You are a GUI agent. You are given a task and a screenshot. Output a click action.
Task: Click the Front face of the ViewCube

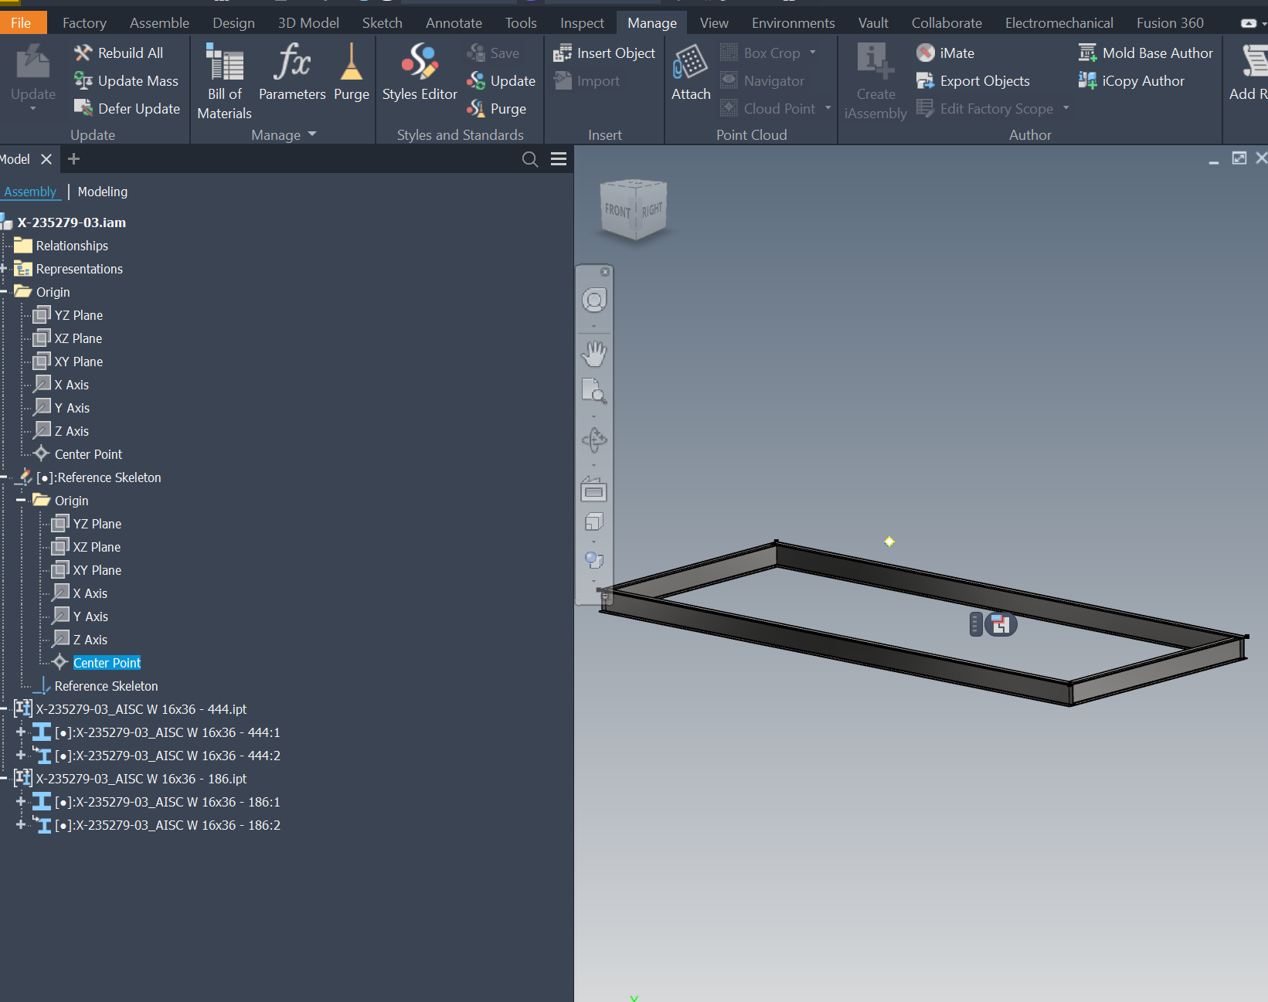617,209
